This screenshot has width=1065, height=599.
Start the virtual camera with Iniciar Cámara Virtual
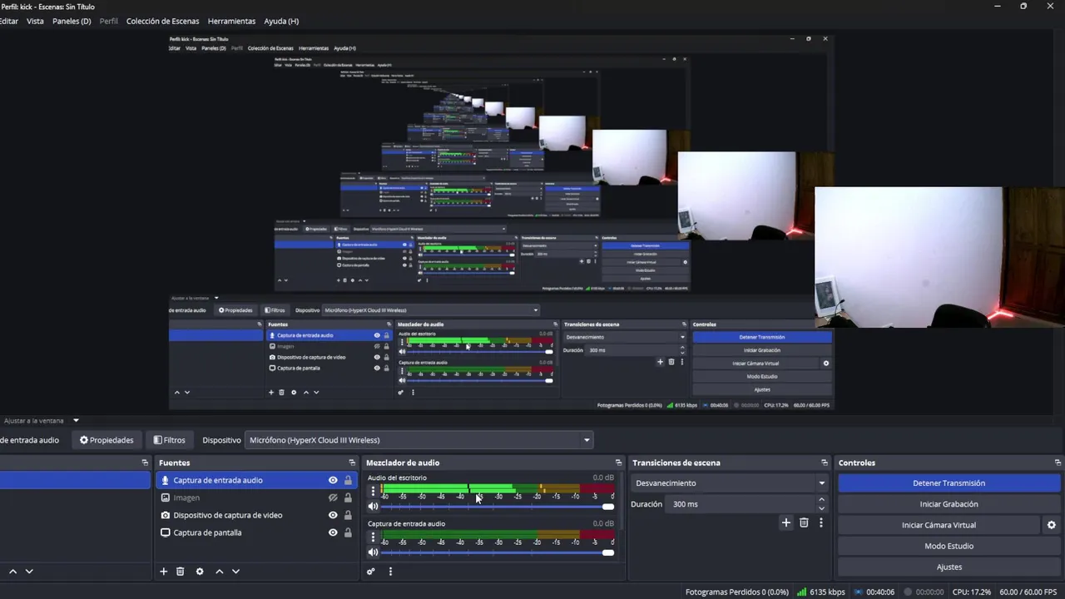939,525
